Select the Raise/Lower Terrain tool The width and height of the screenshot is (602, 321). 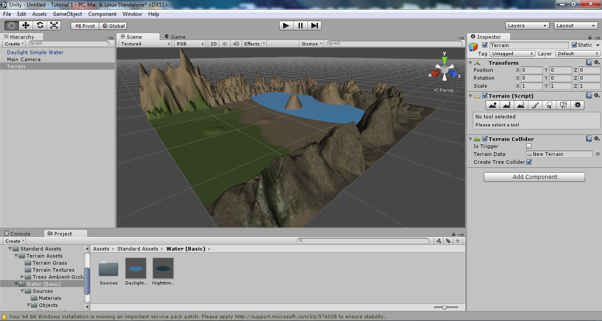point(493,105)
